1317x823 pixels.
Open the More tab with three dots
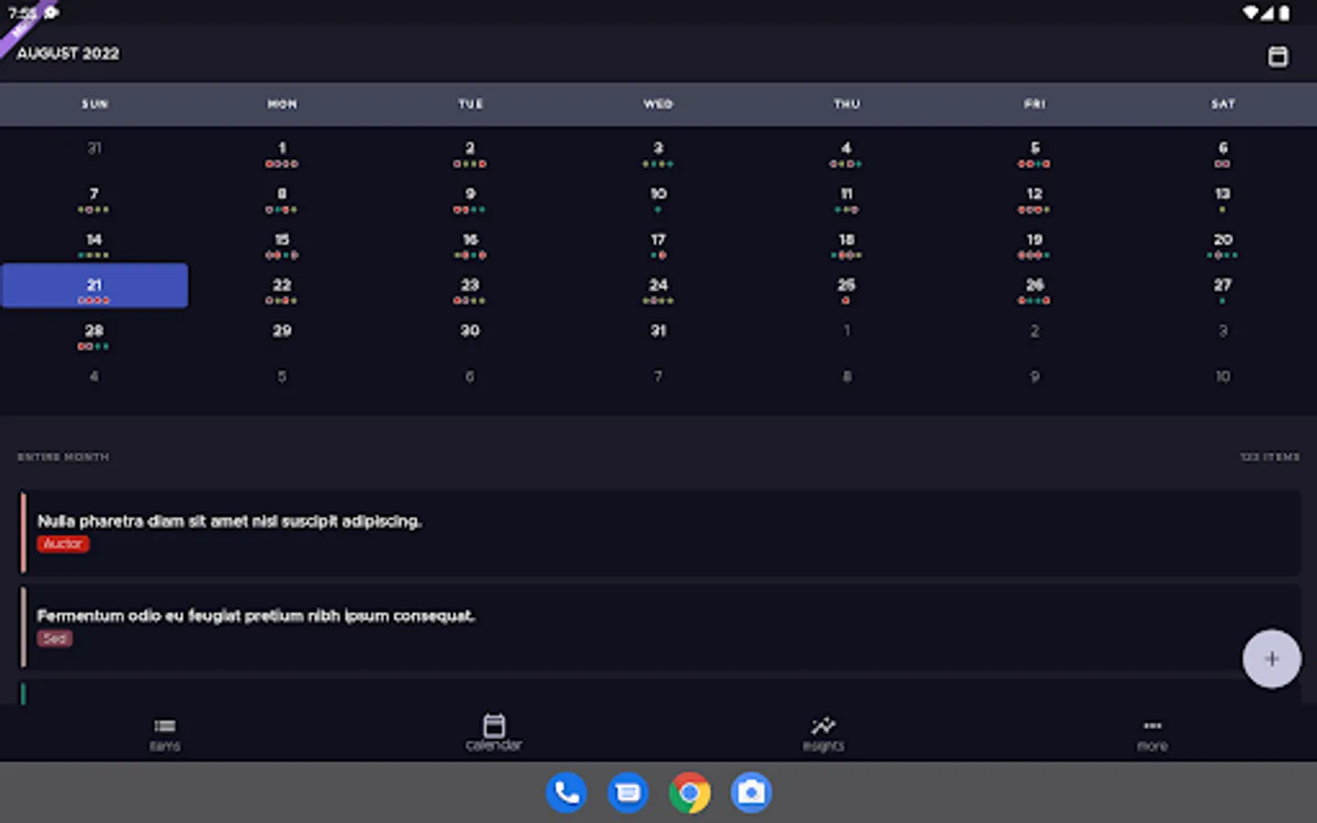[x=1152, y=733]
